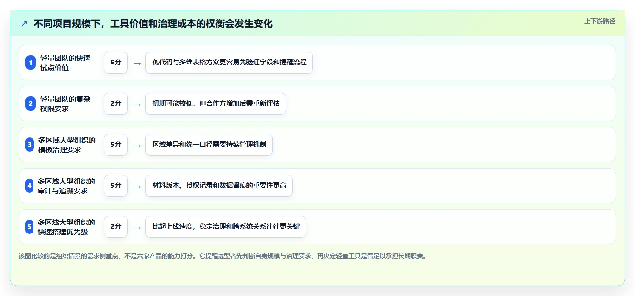Open the note 区域差异和统一口径需要持续管理机制
This screenshot has width=635, height=296.
[209, 145]
